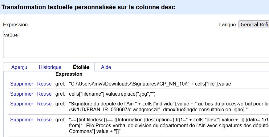Supprimer the int:filedesc Information expression
The image size is (269, 137).
(22, 120)
